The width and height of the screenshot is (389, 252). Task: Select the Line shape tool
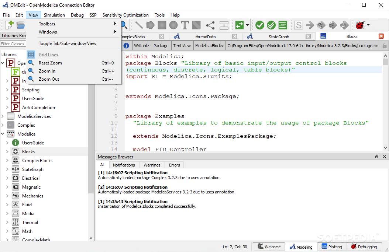tap(139, 25)
